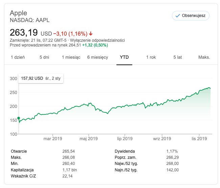Click the pre-market +1,32 (0,50%) value
The width and height of the screenshot is (220, 188).
tap(95, 45)
